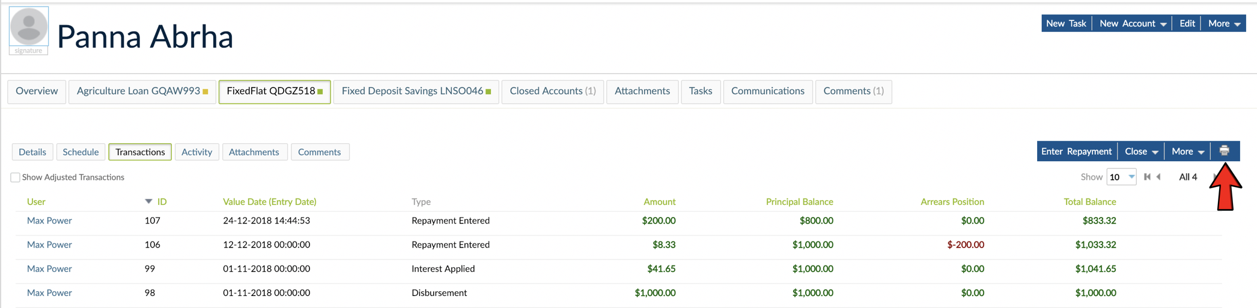Click the print transactions icon
The width and height of the screenshot is (1257, 308).
(1224, 151)
